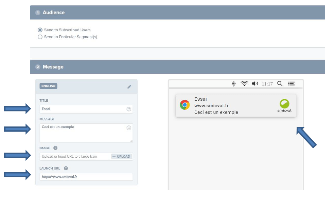Open emoji picker in the Message field
Image resolution: width=336 pixels, height=197 pixels.
point(129,128)
